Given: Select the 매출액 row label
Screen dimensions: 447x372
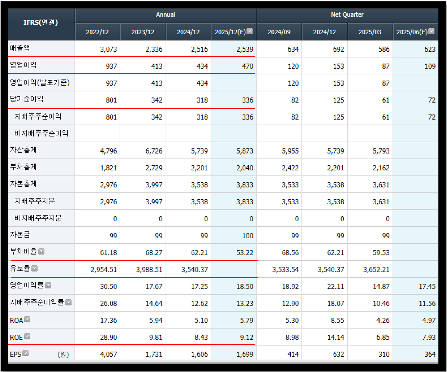Looking at the screenshot, I should click(x=20, y=48).
